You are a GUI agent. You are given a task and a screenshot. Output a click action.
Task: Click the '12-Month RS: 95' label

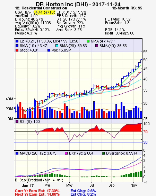click(127, 8)
